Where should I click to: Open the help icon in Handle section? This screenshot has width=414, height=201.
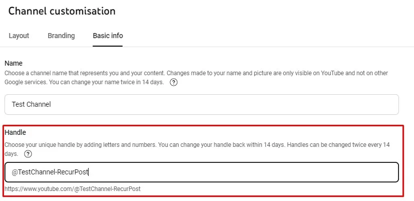(x=28, y=154)
